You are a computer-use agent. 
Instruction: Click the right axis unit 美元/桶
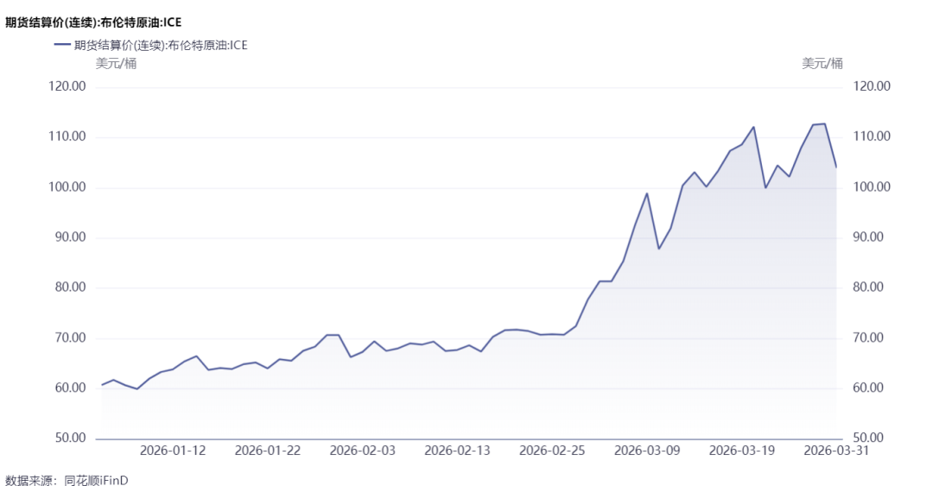coord(822,64)
